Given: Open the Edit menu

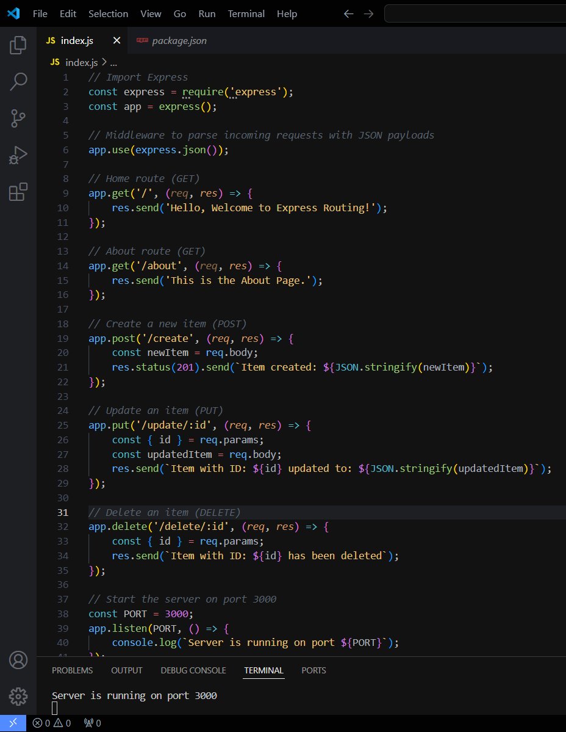Looking at the screenshot, I should pyautogui.click(x=68, y=14).
